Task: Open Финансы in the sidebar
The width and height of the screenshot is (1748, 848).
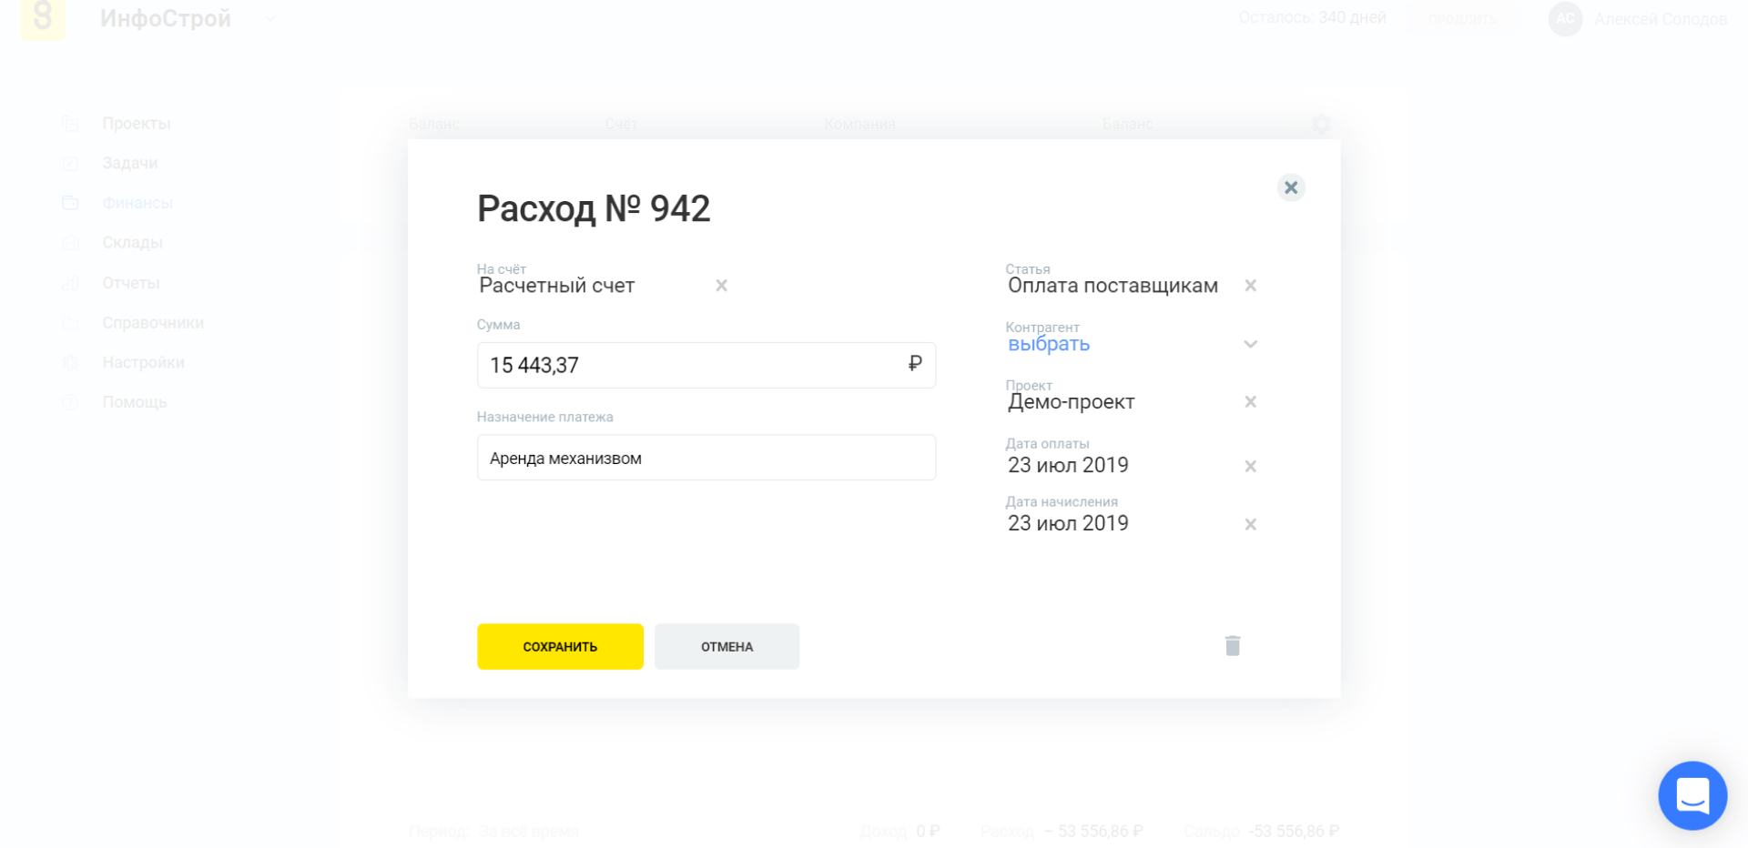Action: [x=137, y=203]
